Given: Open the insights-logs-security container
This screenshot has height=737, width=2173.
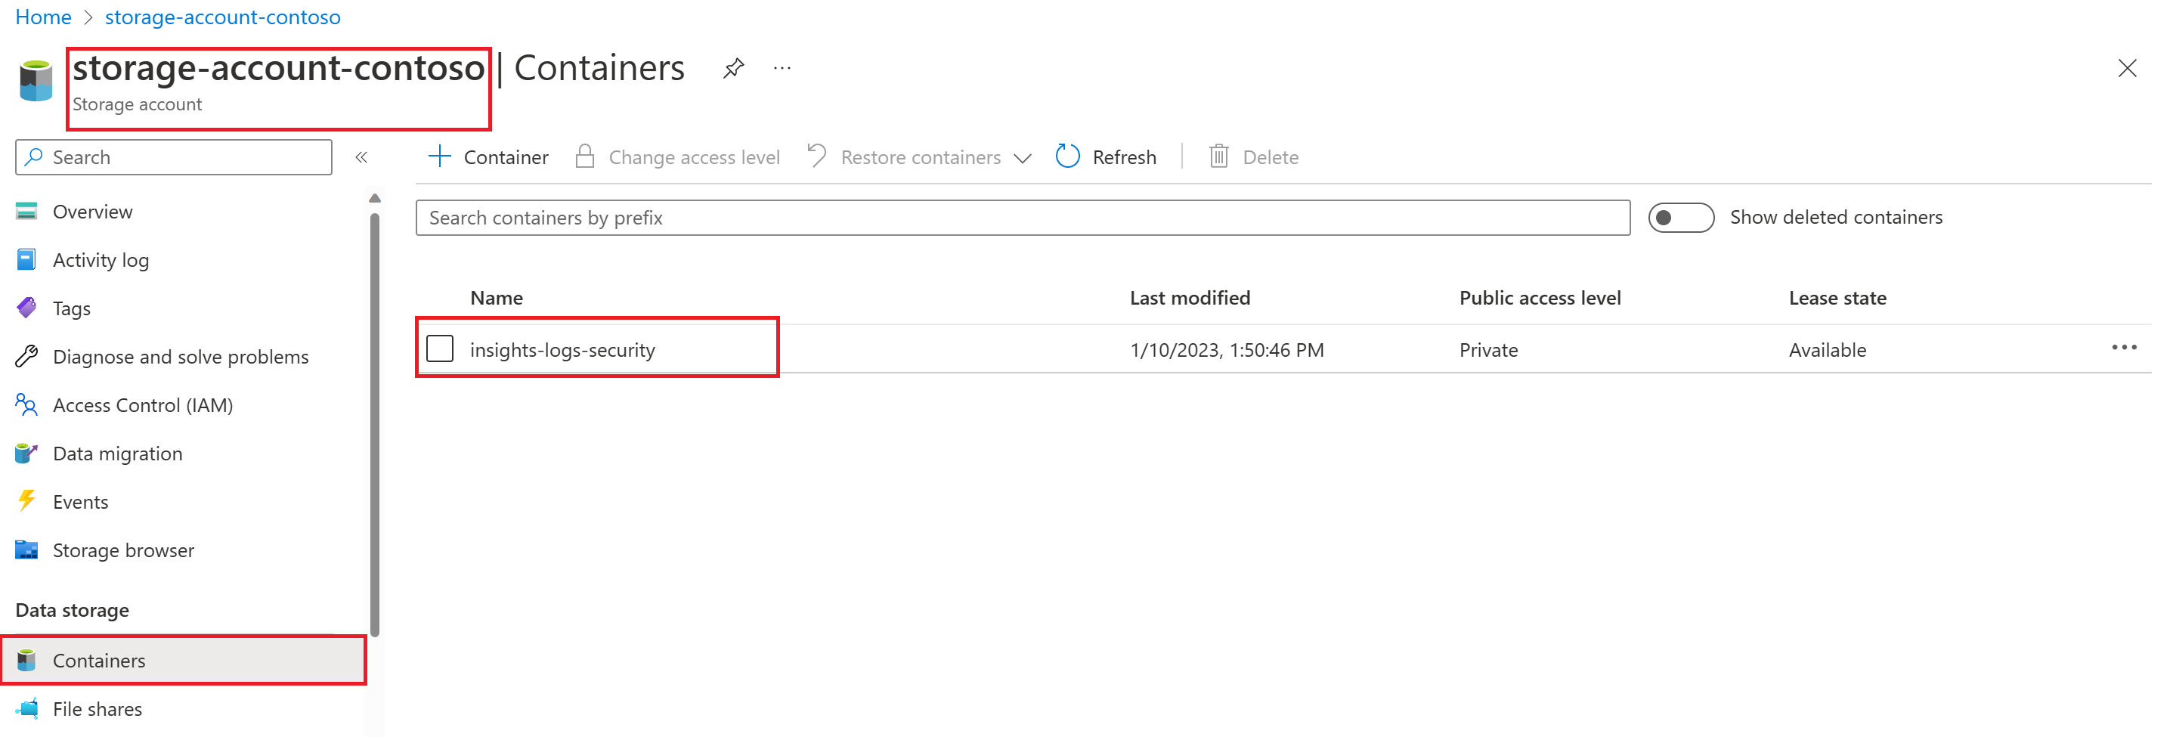Looking at the screenshot, I should tap(562, 350).
